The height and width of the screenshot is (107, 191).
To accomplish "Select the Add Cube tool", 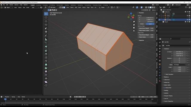I will pyautogui.click(x=46, y=43).
